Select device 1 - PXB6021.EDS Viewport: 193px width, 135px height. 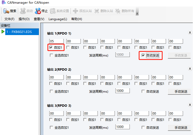click(x=22, y=32)
